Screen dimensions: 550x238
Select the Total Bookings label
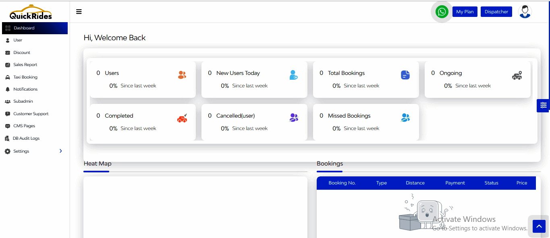[x=346, y=73]
